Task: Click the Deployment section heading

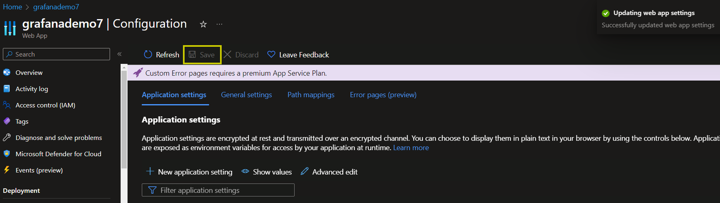Action: click(21, 190)
